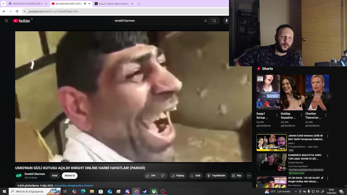The image size is (347, 195).
Task: Go to the YouTube home logo
Action: point(21,21)
